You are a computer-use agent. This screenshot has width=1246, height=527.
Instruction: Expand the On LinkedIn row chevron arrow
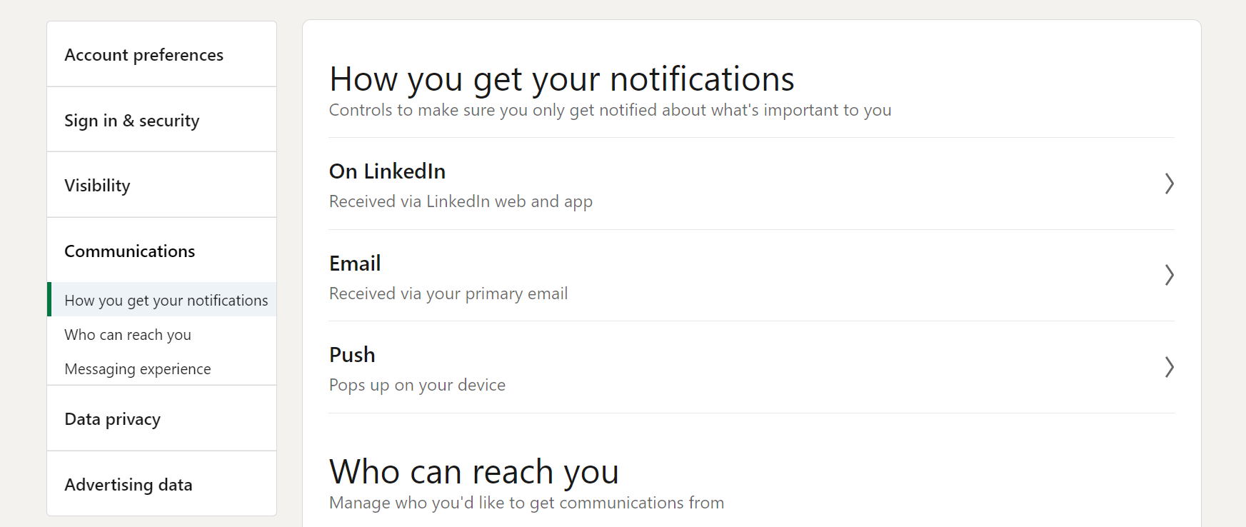pos(1169,184)
